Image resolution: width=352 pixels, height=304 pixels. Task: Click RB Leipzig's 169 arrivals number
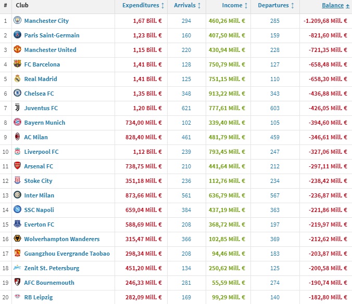coord(186,297)
